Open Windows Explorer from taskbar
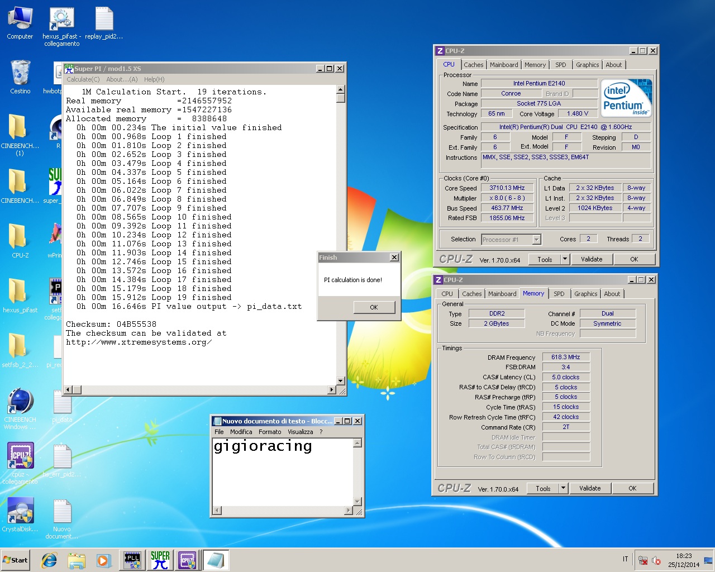This screenshot has height=572, width=715. 77,560
